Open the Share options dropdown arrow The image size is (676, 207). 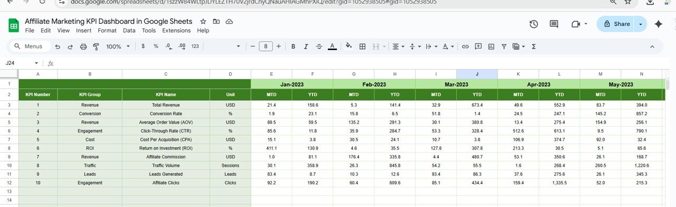tap(641, 24)
